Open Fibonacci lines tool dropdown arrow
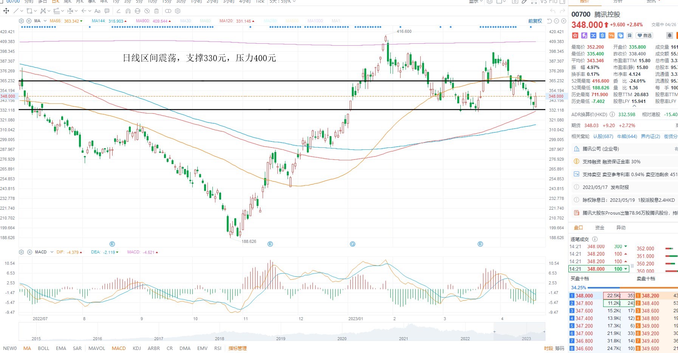The width and height of the screenshot is (678, 353). (62, 11)
